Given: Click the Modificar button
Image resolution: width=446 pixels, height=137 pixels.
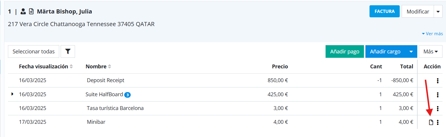Looking at the screenshot, I should tap(418, 12).
